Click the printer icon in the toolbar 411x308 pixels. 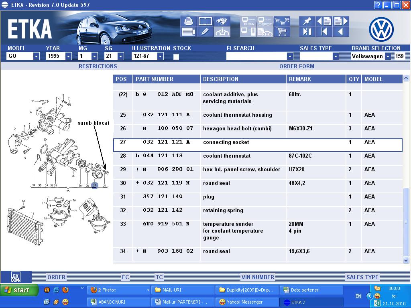coord(188,21)
